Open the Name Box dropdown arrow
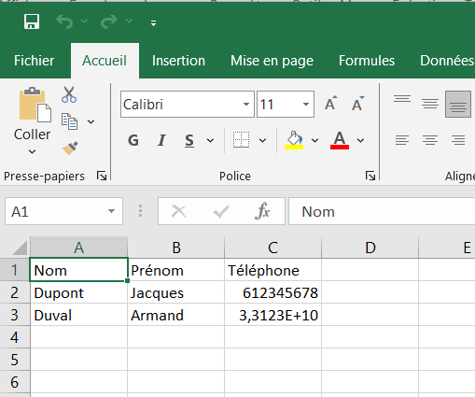475x397 pixels. pyautogui.click(x=111, y=211)
